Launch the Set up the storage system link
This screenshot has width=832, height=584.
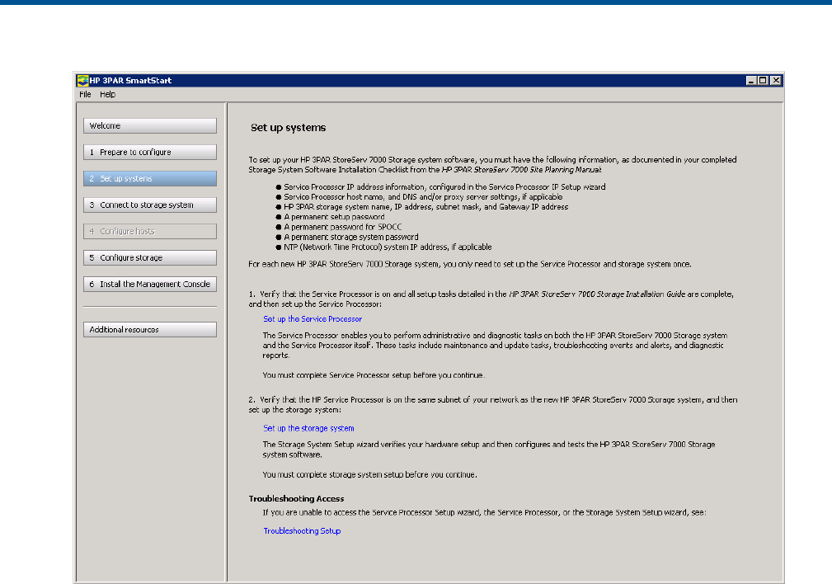tap(308, 428)
